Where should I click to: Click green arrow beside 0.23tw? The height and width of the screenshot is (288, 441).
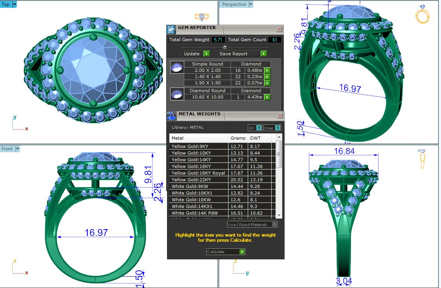coord(267,77)
